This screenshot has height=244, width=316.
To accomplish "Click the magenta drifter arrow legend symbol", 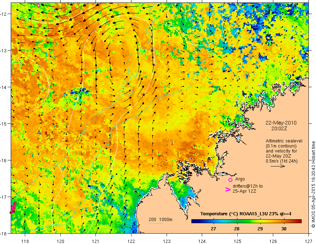I will click(228, 189).
